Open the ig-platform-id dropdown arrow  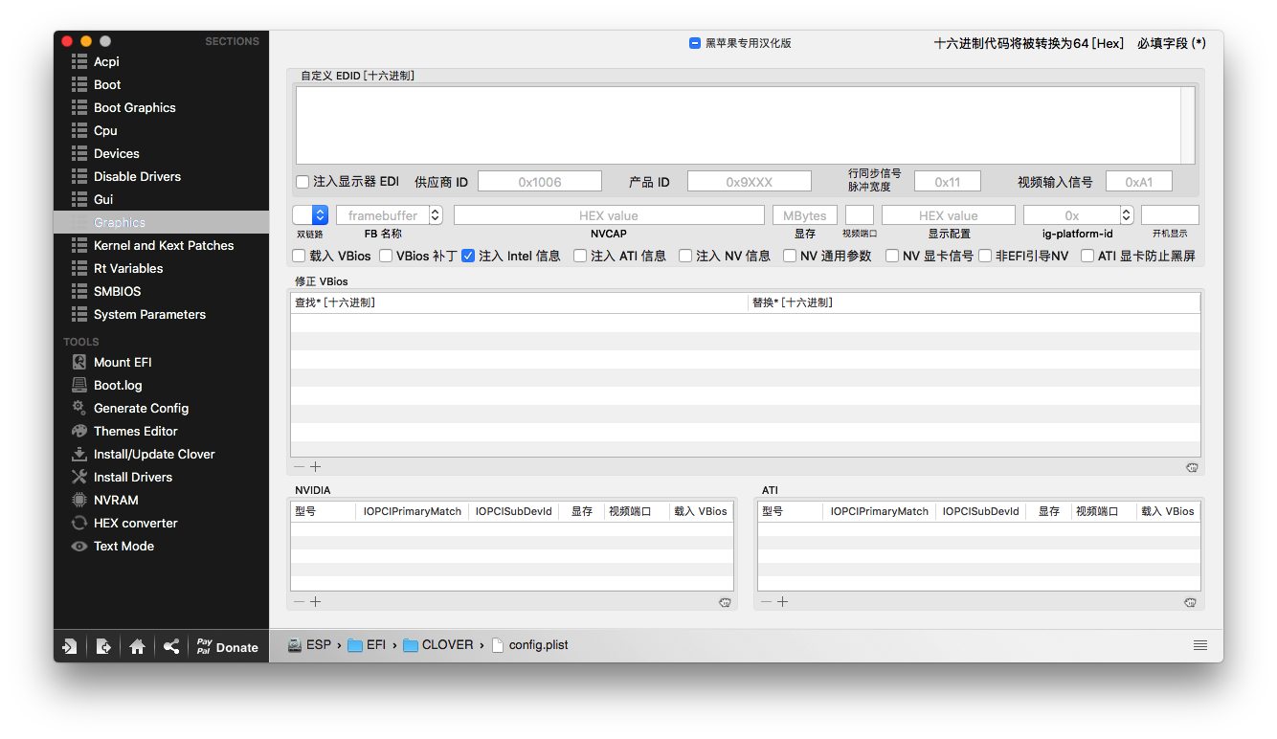pyautogui.click(x=1127, y=215)
